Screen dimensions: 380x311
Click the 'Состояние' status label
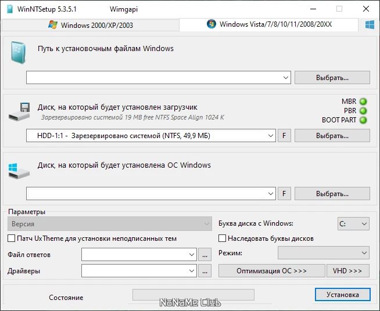pos(66,298)
